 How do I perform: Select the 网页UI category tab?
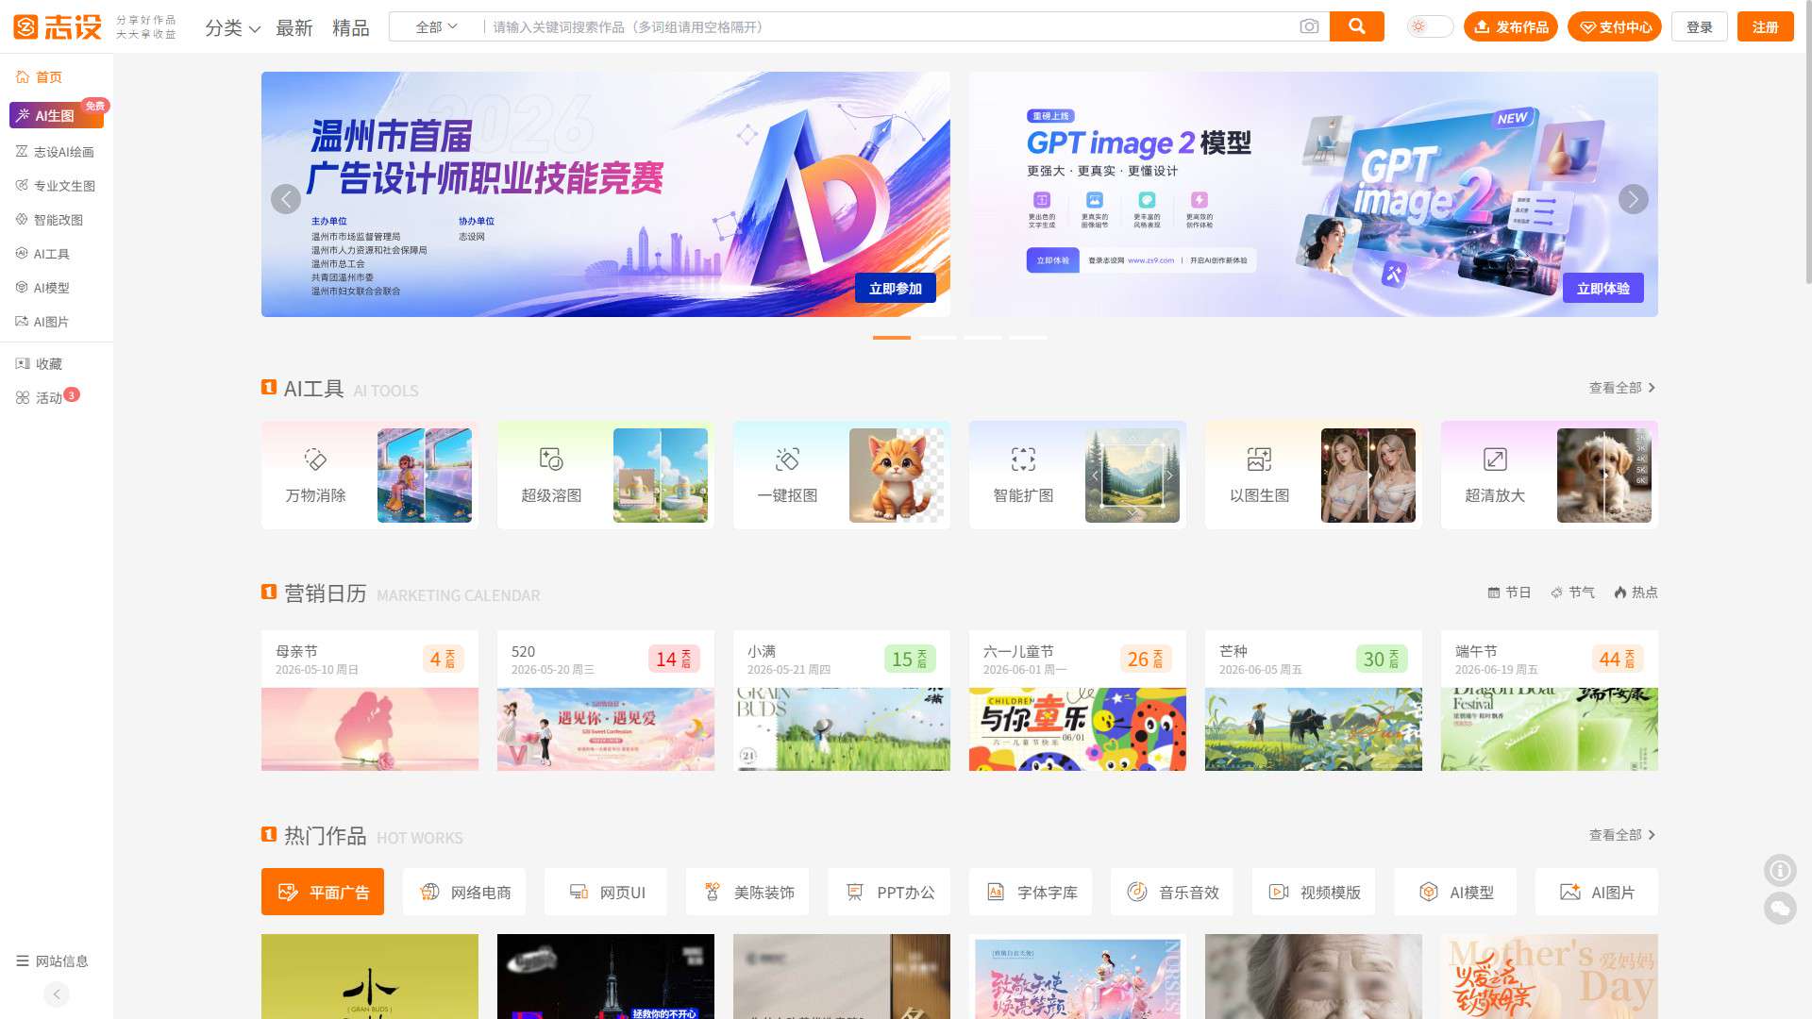(606, 892)
